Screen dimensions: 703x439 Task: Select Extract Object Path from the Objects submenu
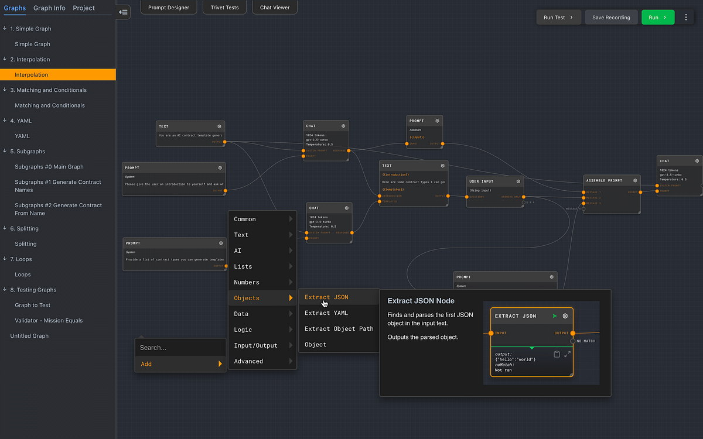tap(339, 328)
